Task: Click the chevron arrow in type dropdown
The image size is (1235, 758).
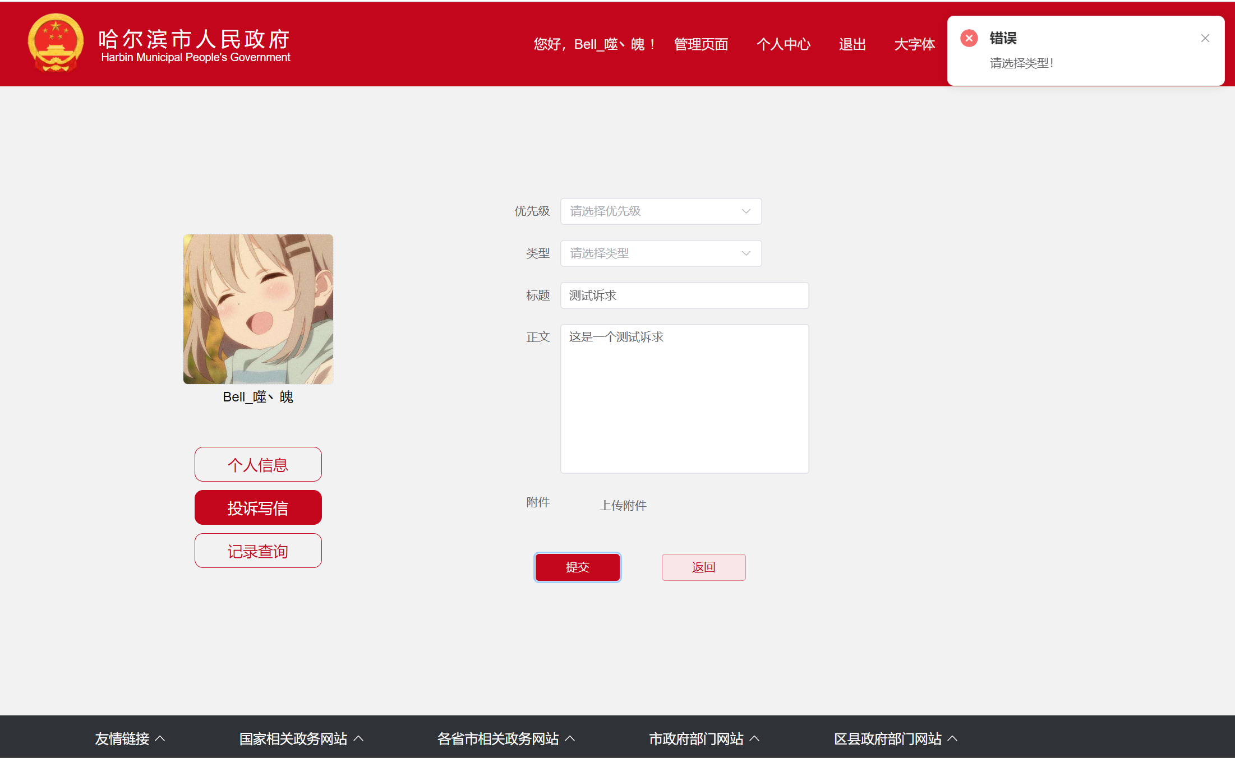Action: (x=745, y=253)
